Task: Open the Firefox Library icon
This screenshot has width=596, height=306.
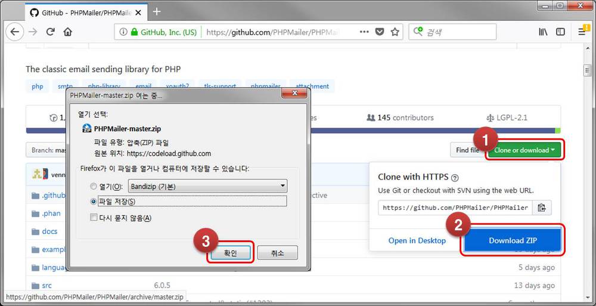Action: click(x=543, y=32)
